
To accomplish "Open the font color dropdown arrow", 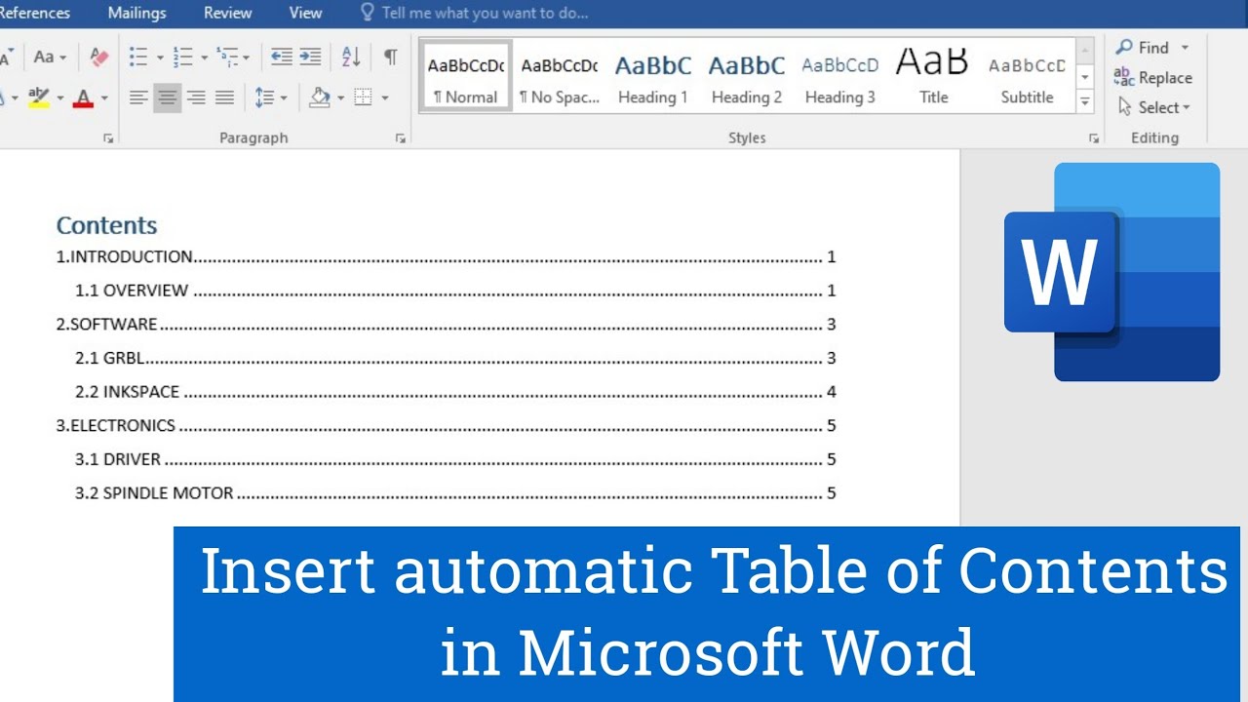I will [103, 98].
